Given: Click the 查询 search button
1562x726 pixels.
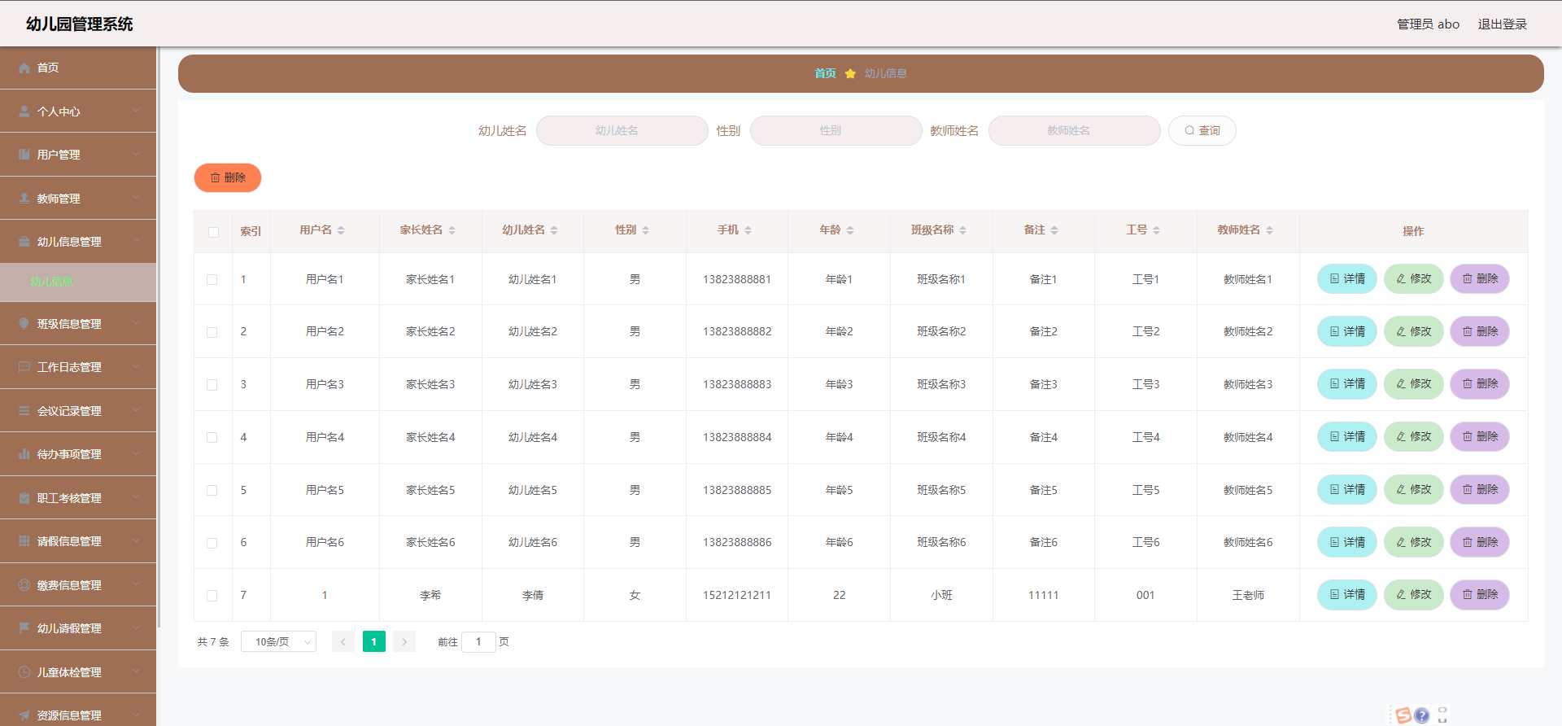Looking at the screenshot, I should point(1202,130).
